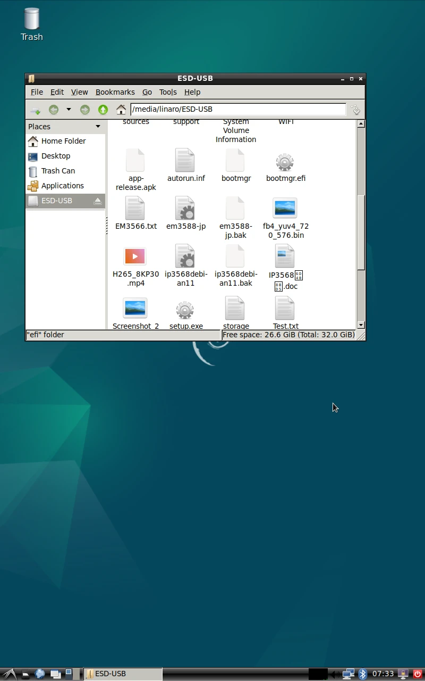The image size is (425, 681).
Task: Go up to the parent folder
Action: pyautogui.click(x=103, y=110)
